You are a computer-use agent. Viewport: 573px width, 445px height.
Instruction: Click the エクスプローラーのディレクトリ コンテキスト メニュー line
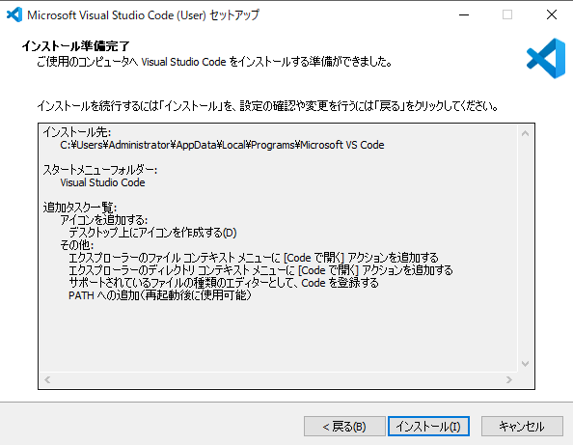click(x=260, y=270)
